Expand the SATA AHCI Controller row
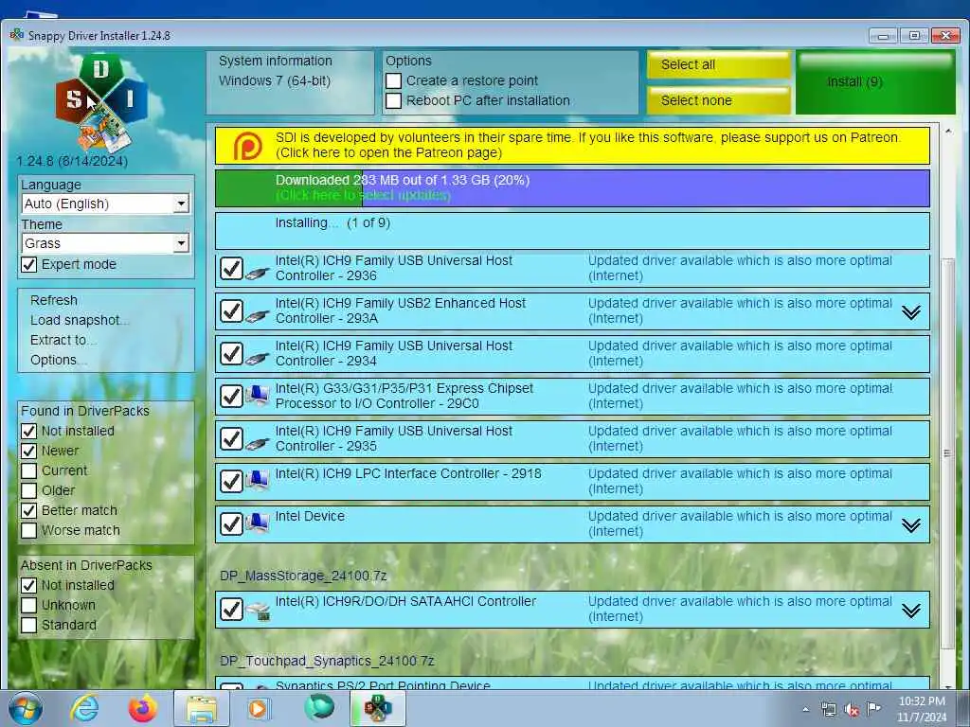Image resolution: width=970 pixels, height=727 pixels. 910,611
